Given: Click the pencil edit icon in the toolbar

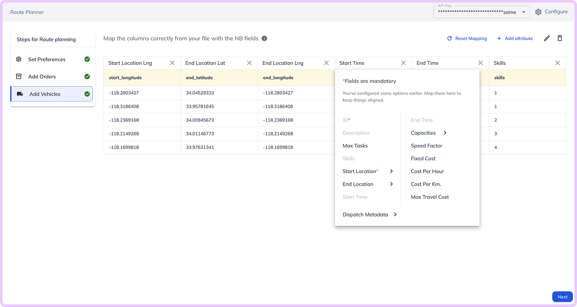Looking at the screenshot, I should (546, 38).
